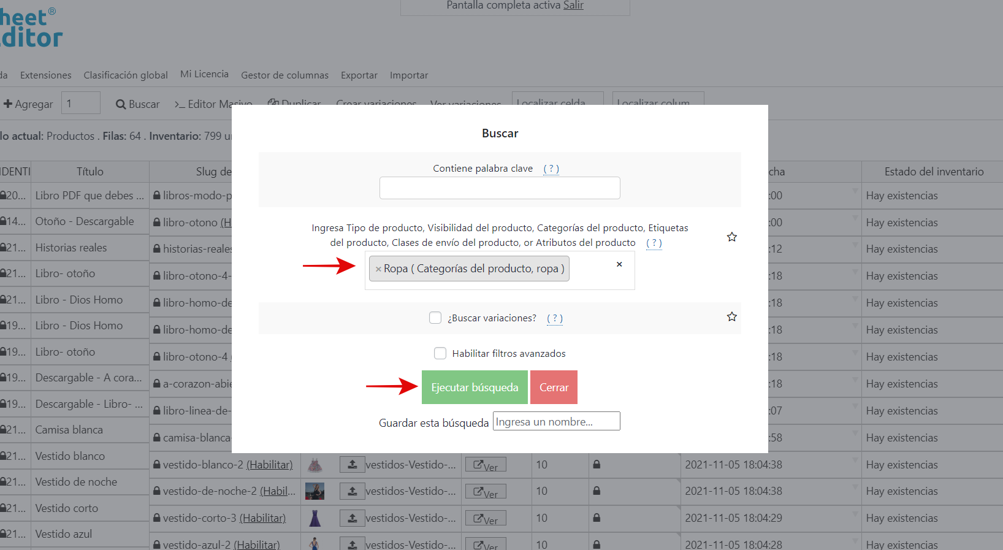Remove the Ropa category tag
The width and height of the screenshot is (1003, 550).
(378, 269)
